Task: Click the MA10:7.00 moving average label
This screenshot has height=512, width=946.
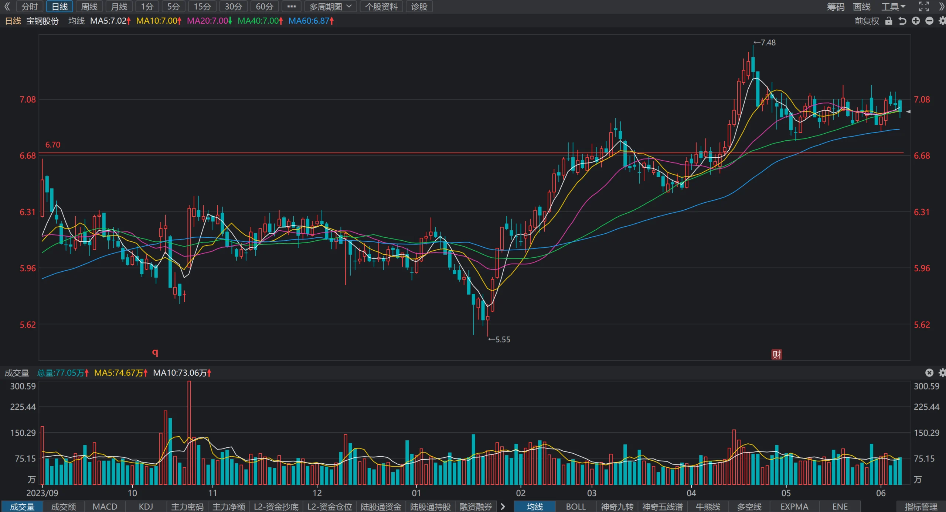Action: [x=159, y=21]
